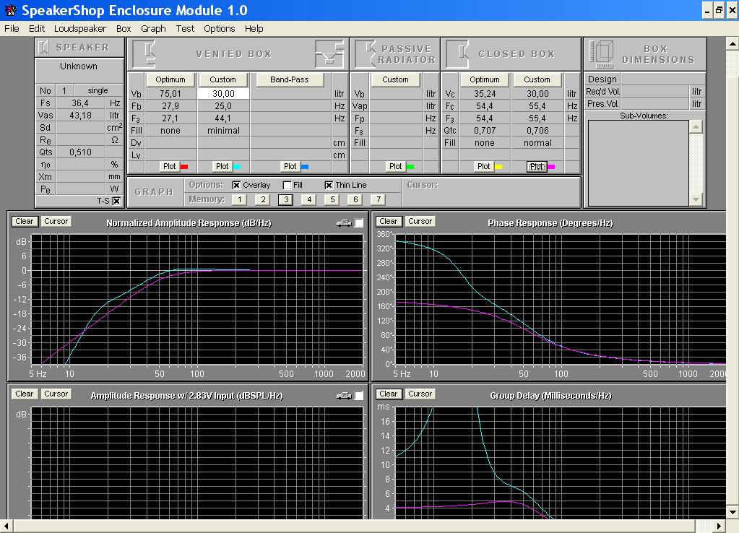The height and width of the screenshot is (533, 739).
Task: Open the Loudspeaker menu
Action: pos(79,29)
